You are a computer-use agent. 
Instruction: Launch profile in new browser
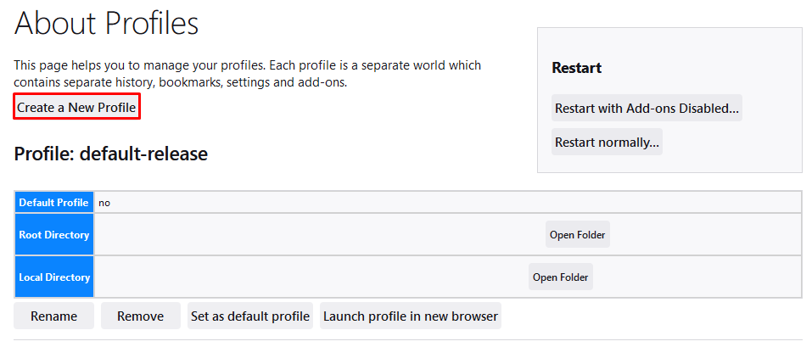[410, 316]
